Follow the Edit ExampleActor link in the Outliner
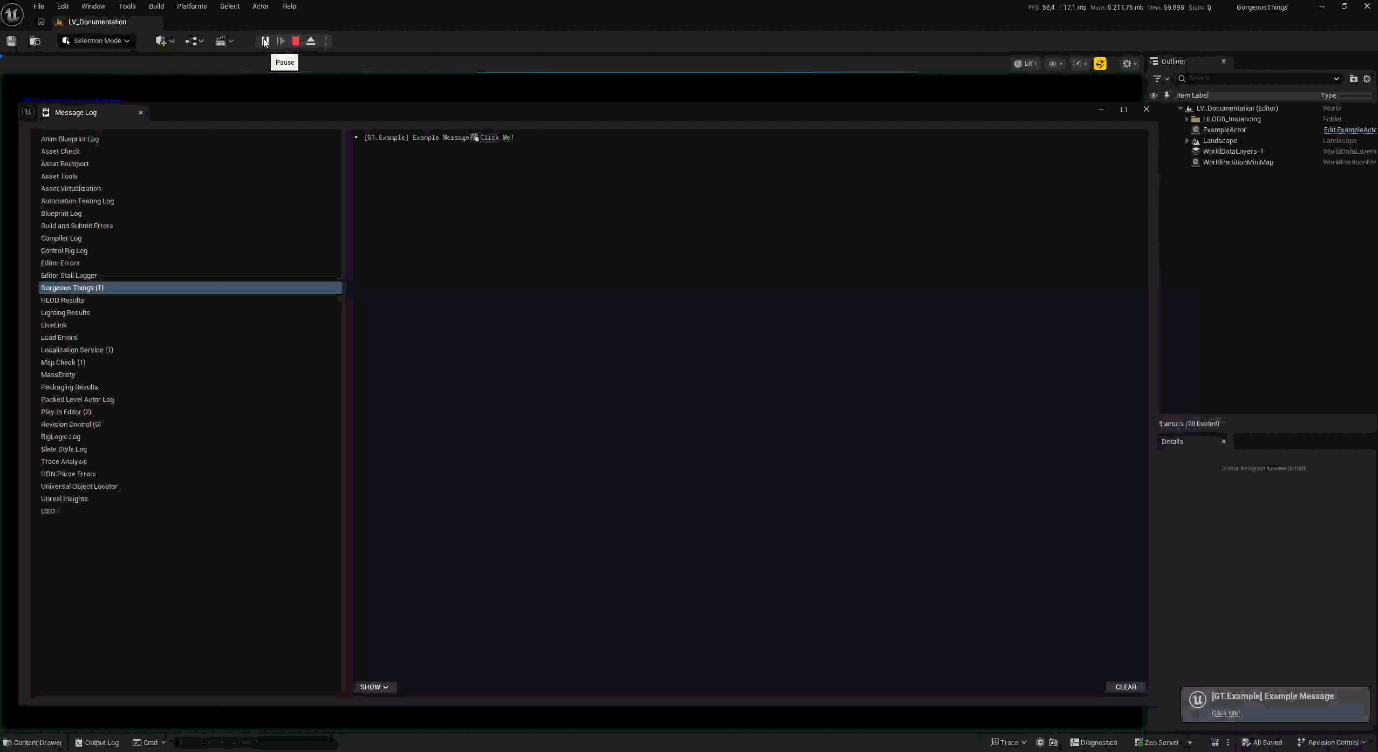This screenshot has height=752, width=1378. [x=1350, y=130]
